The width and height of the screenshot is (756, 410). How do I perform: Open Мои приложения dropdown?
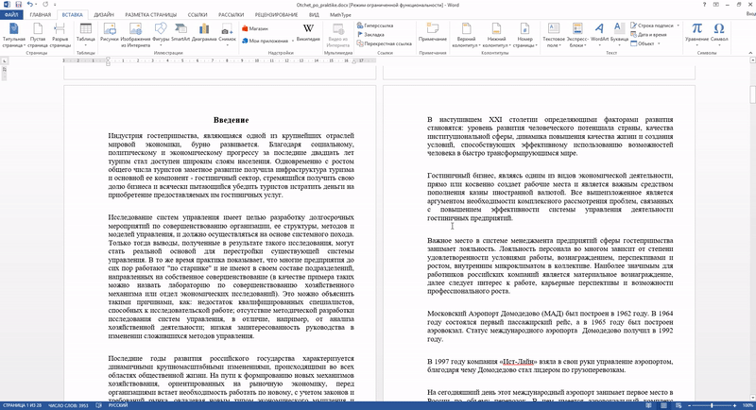tap(267, 41)
